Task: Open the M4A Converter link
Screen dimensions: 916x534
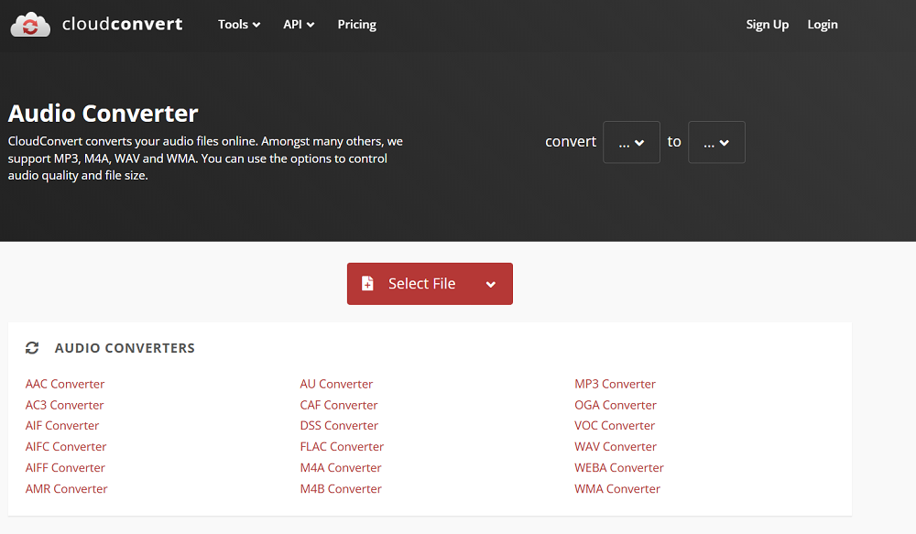Action: coord(341,467)
